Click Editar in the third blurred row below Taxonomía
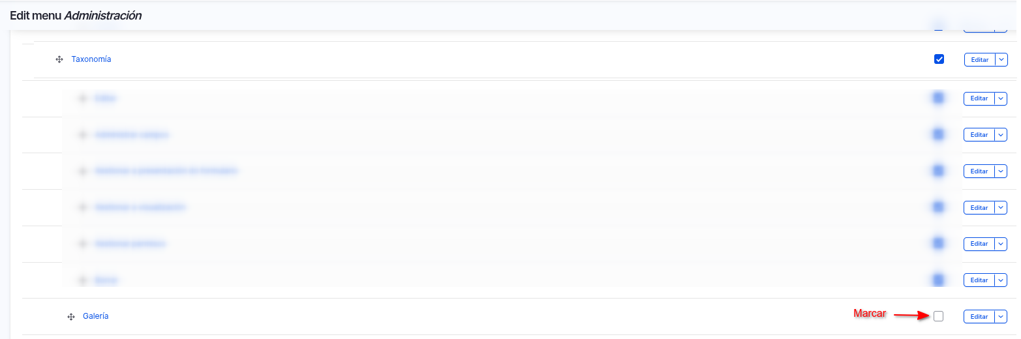 point(979,171)
